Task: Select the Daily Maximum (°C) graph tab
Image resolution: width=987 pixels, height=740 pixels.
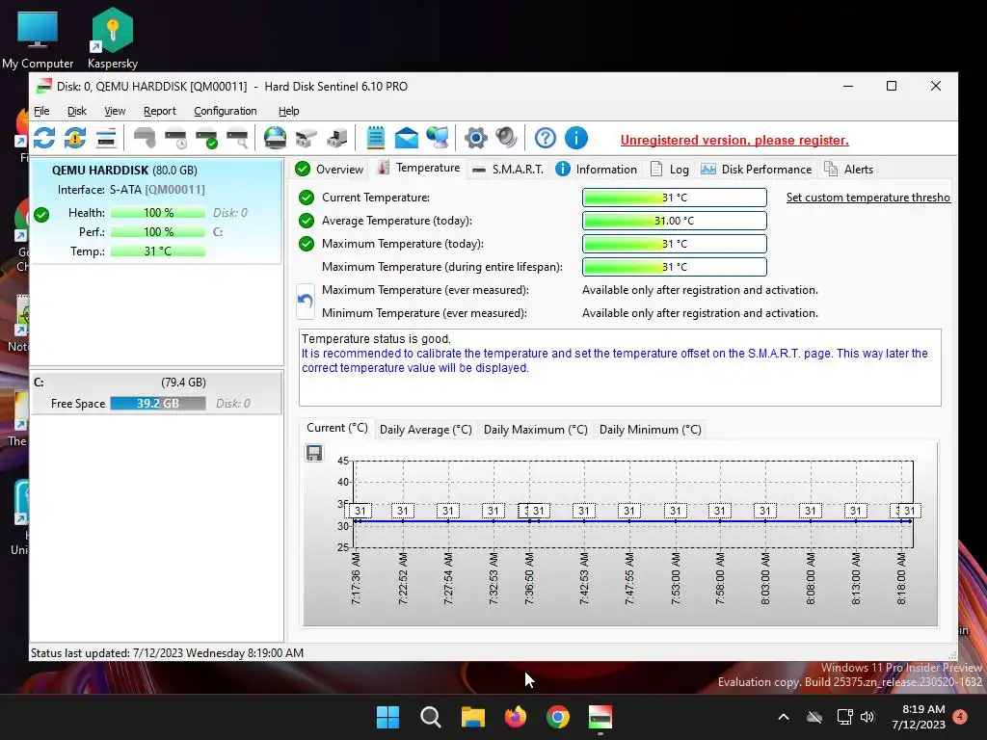Action: pos(536,430)
